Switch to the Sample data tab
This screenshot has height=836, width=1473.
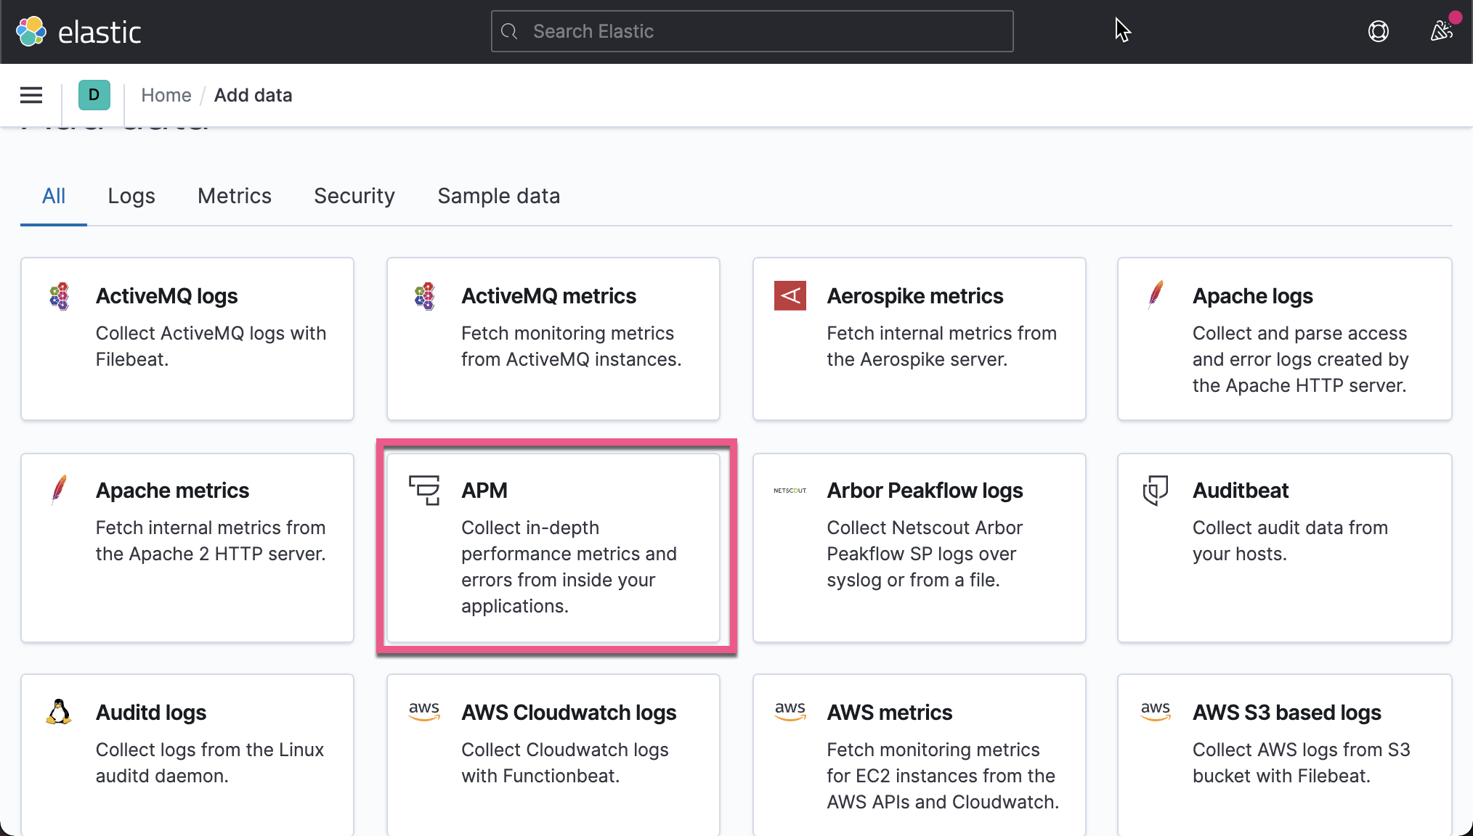(x=498, y=195)
